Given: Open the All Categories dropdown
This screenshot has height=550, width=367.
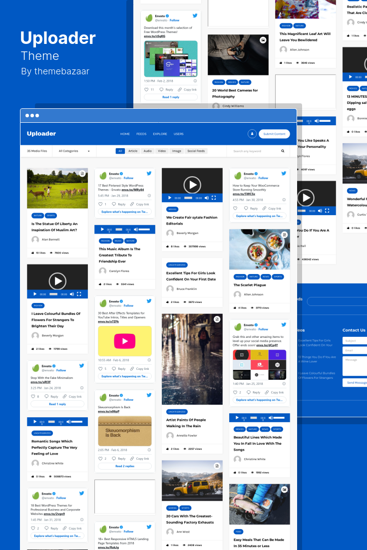Looking at the screenshot, I should [x=74, y=151].
